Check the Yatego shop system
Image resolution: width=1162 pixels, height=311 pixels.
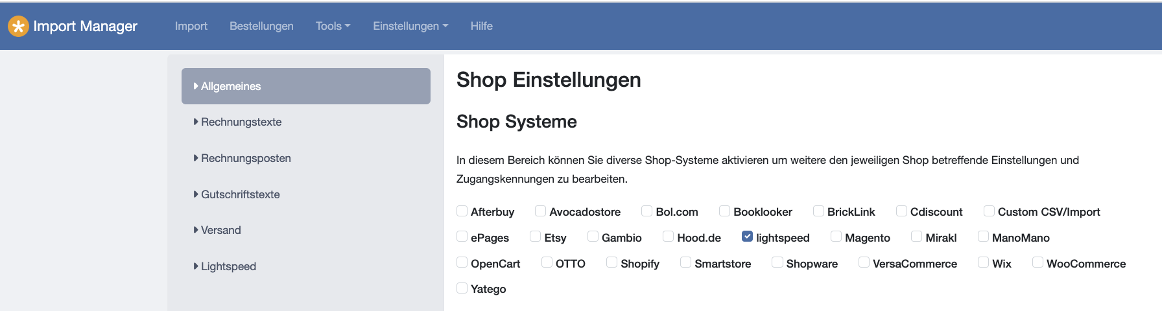point(462,288)
